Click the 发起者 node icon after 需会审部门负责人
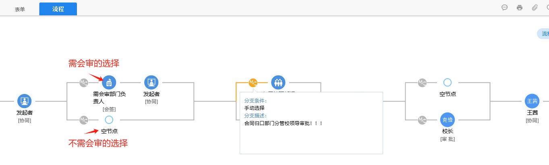This screenshot has height=165, width=549. point(151,82)
